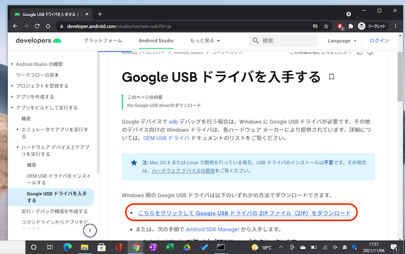This screenshot has height=254, width=405.
Task: Click the ログイン button
Action: [x=379, y=40]
